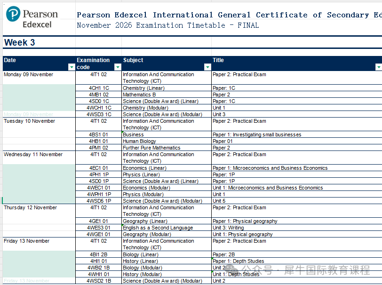Click exam code 4SD0 1P
The height and width of the screenshot is (285, 382).
[x=99, y=181]
